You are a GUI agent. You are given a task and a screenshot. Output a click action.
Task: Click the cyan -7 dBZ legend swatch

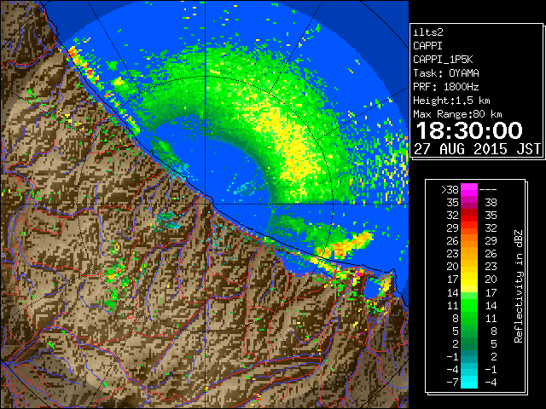click(x=469, y=382)
